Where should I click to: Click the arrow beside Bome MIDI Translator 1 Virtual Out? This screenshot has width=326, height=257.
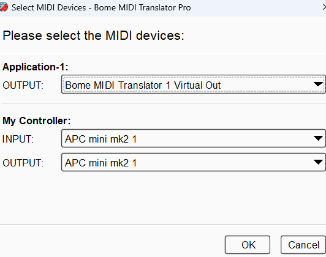click(318, 84)
